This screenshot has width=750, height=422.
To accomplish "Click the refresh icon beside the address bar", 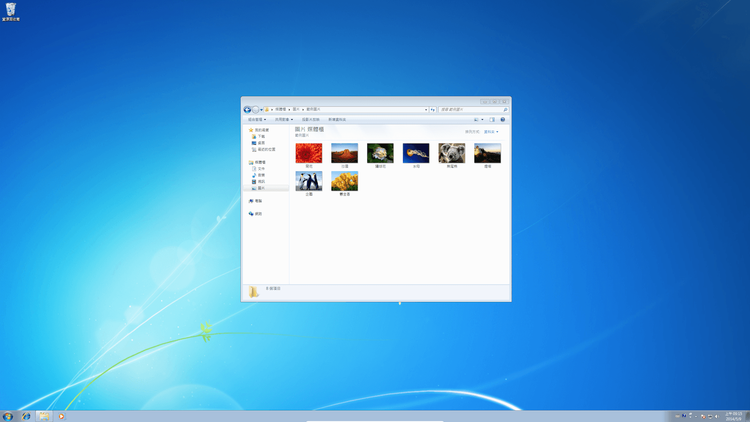I will click(433, 109).
